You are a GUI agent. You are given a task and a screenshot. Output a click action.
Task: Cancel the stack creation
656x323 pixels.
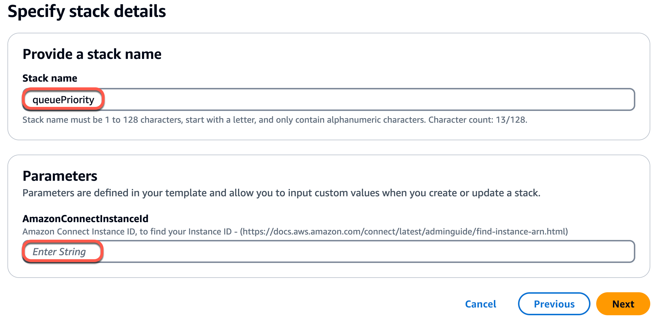[480, 304]
